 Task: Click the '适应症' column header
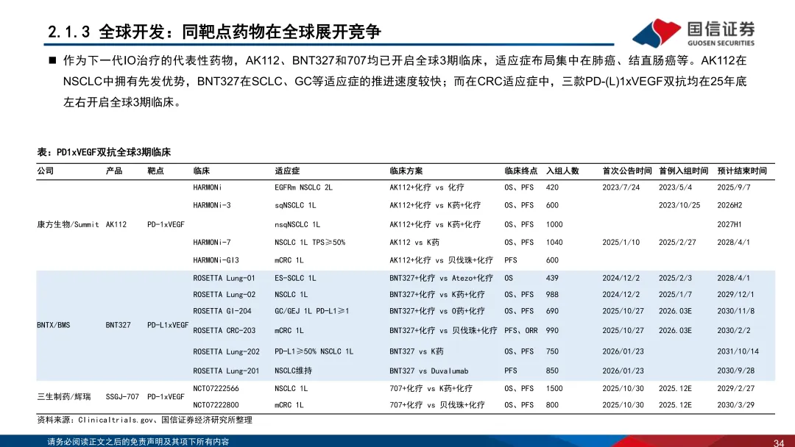287,171
